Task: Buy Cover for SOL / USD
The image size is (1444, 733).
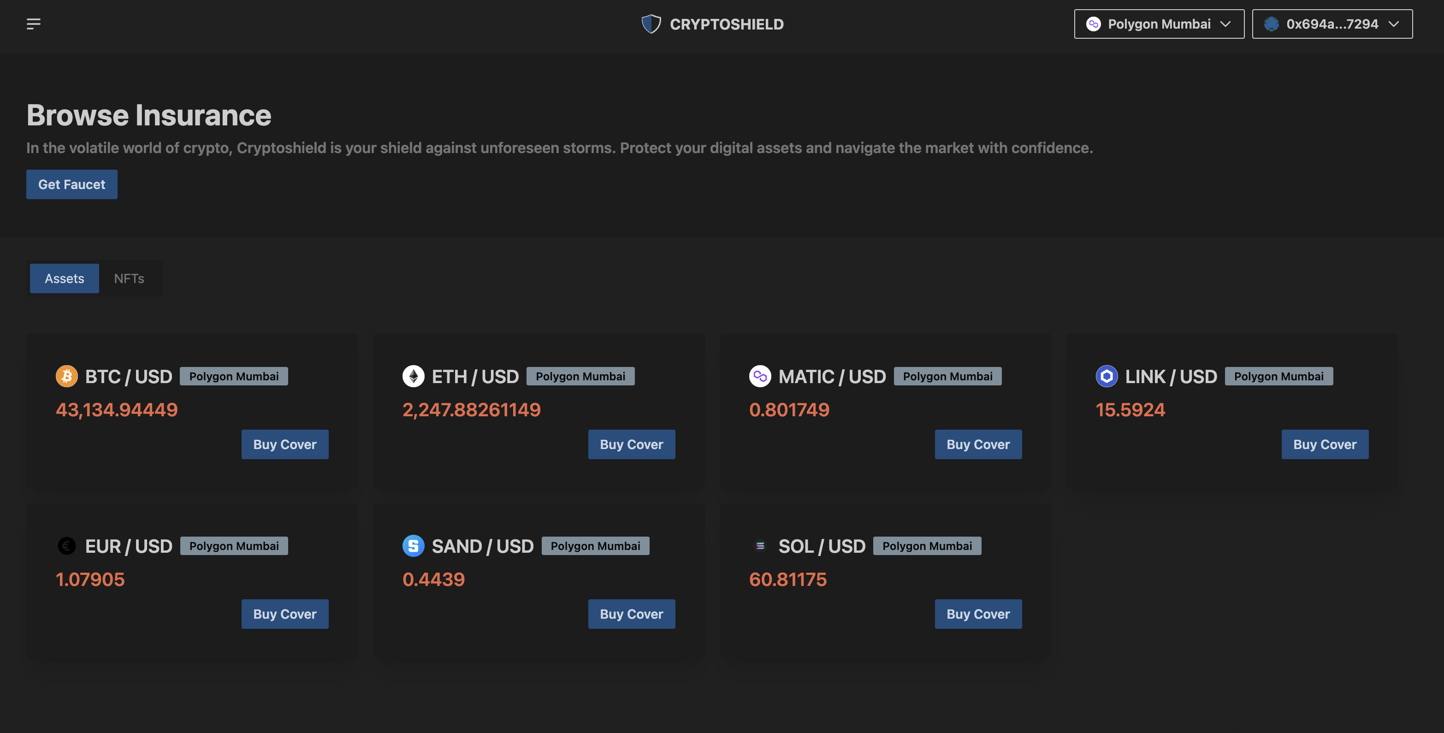Action: [x=977, y=614]
